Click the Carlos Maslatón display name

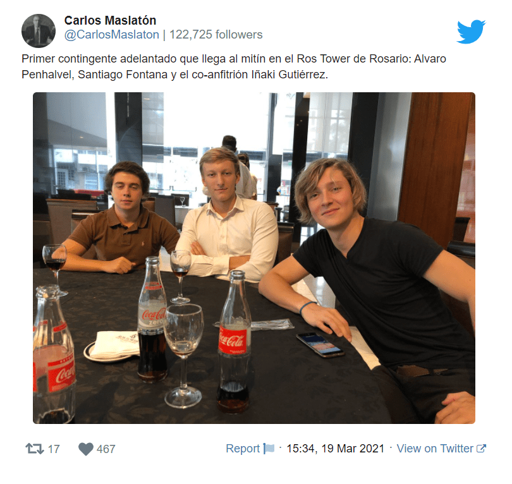[111, 20]
